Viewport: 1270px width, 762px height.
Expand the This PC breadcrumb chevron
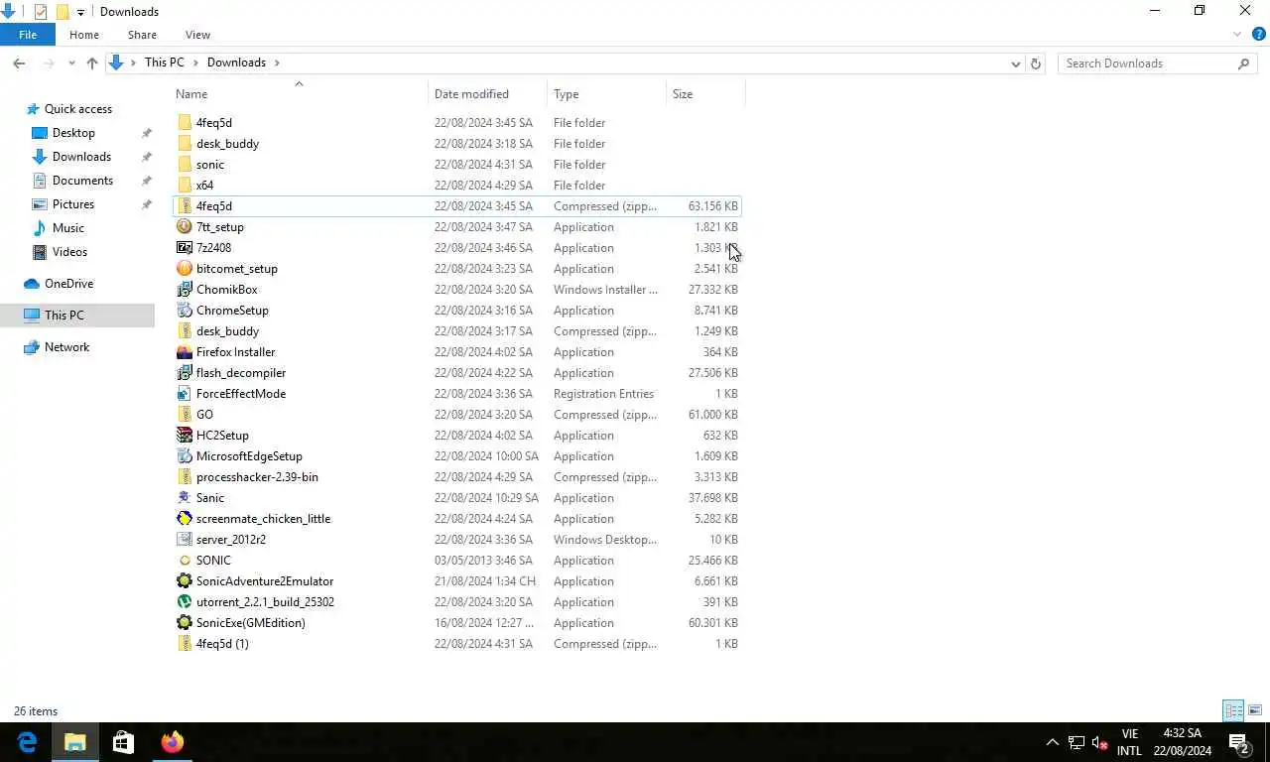pos(196,63)
